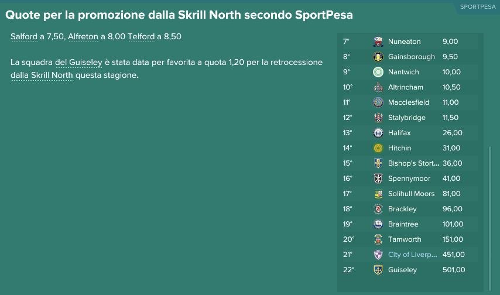The height and width of the screenshot is (295, 500).
Task: Click the Gainsborough club crest
Action: coord(378,57)
